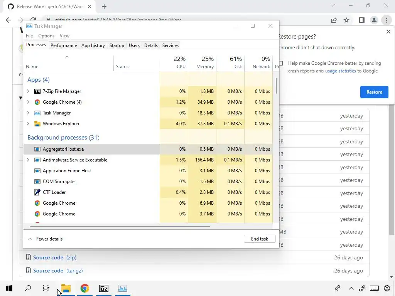Viewport: 395px width, 296px height.
Task: Click the 7-Zip File Manager process icon
Action: point(37,91)
